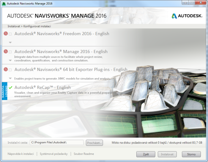
Task: Click the blocked icon beside 64 bit Exporter Plug-ins
Action: (x=6, y=70)
